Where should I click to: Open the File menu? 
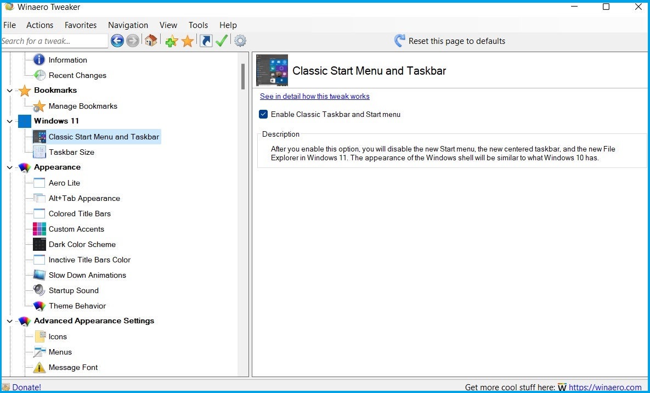(x=9, y=25)
